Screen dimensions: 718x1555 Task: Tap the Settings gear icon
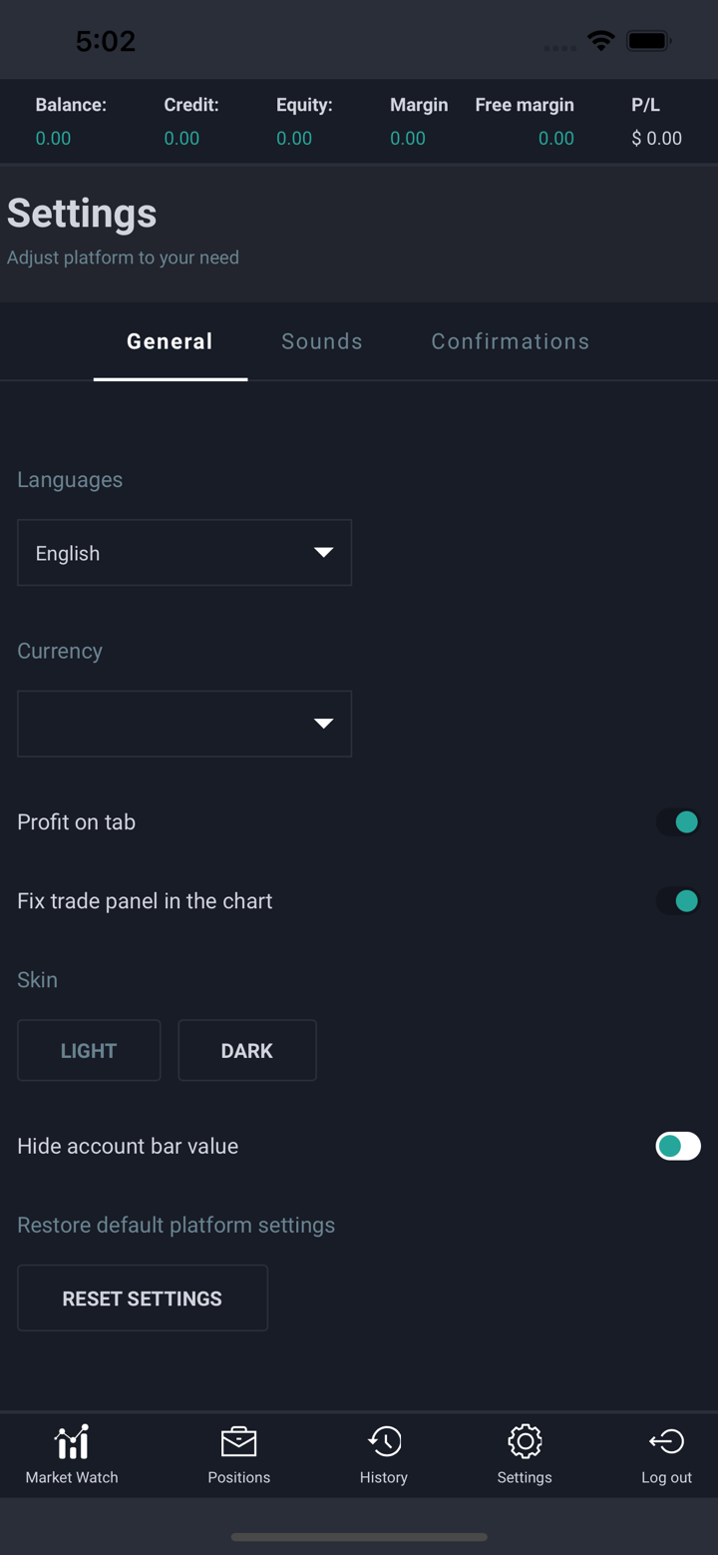coord(525,1442)
